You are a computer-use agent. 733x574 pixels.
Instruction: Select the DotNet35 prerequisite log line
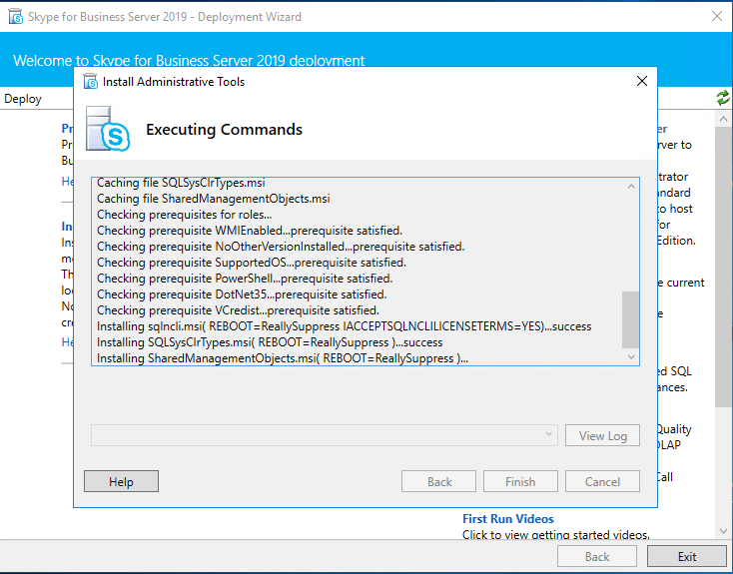coord(242,294)
